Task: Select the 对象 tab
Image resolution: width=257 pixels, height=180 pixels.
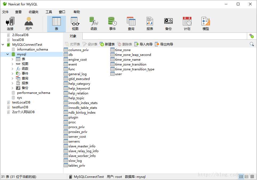Action: pyautogui.click(x=73, y=36)
